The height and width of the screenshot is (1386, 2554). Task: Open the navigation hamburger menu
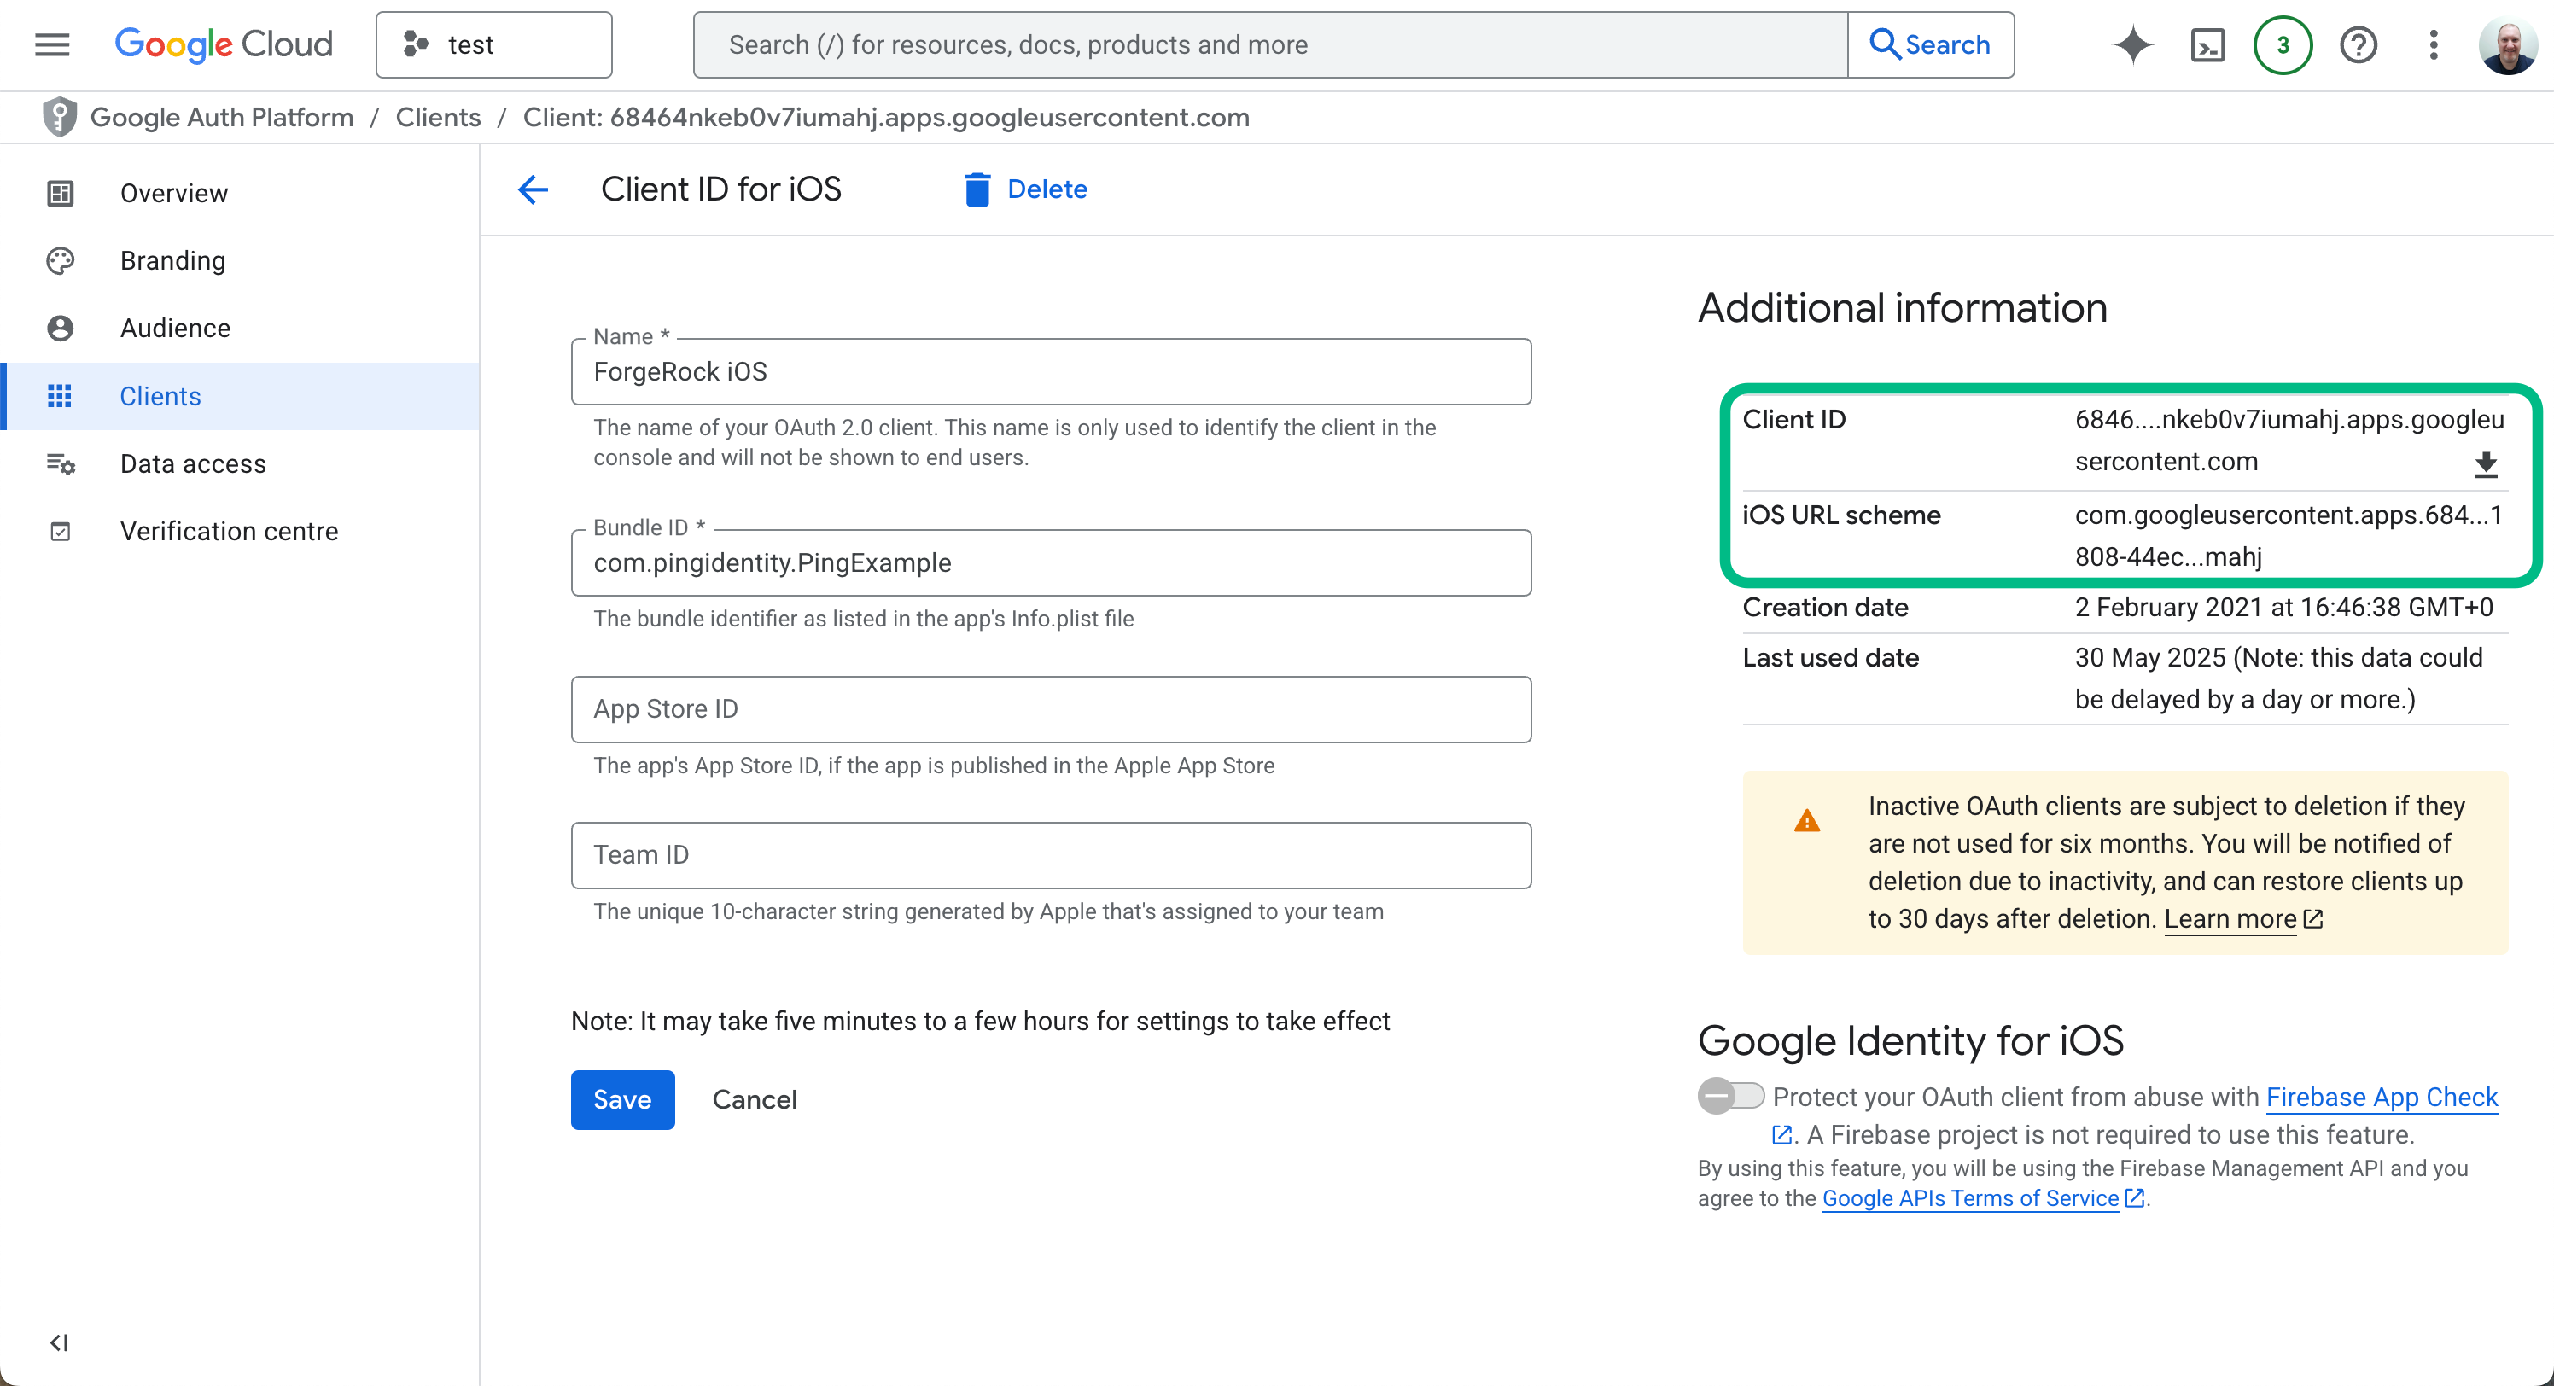click(x=50, y=44)
